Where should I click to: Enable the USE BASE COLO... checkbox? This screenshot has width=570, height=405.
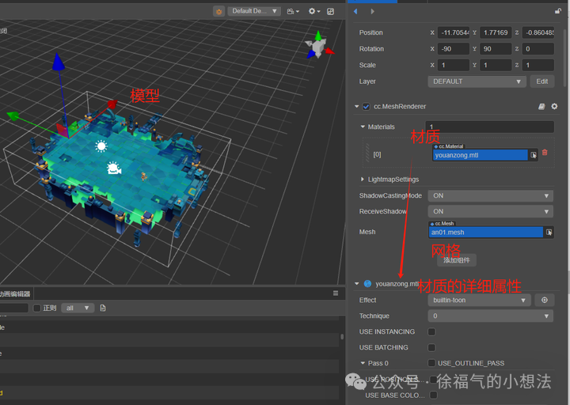[433, 395]
